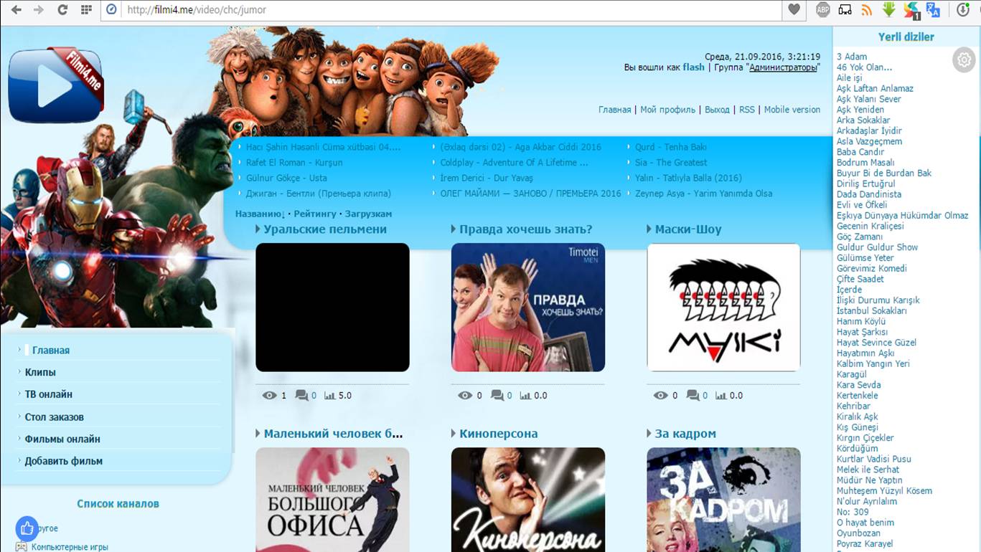Click arrow before За кадром title
The image size is (981, 552).
649,434
